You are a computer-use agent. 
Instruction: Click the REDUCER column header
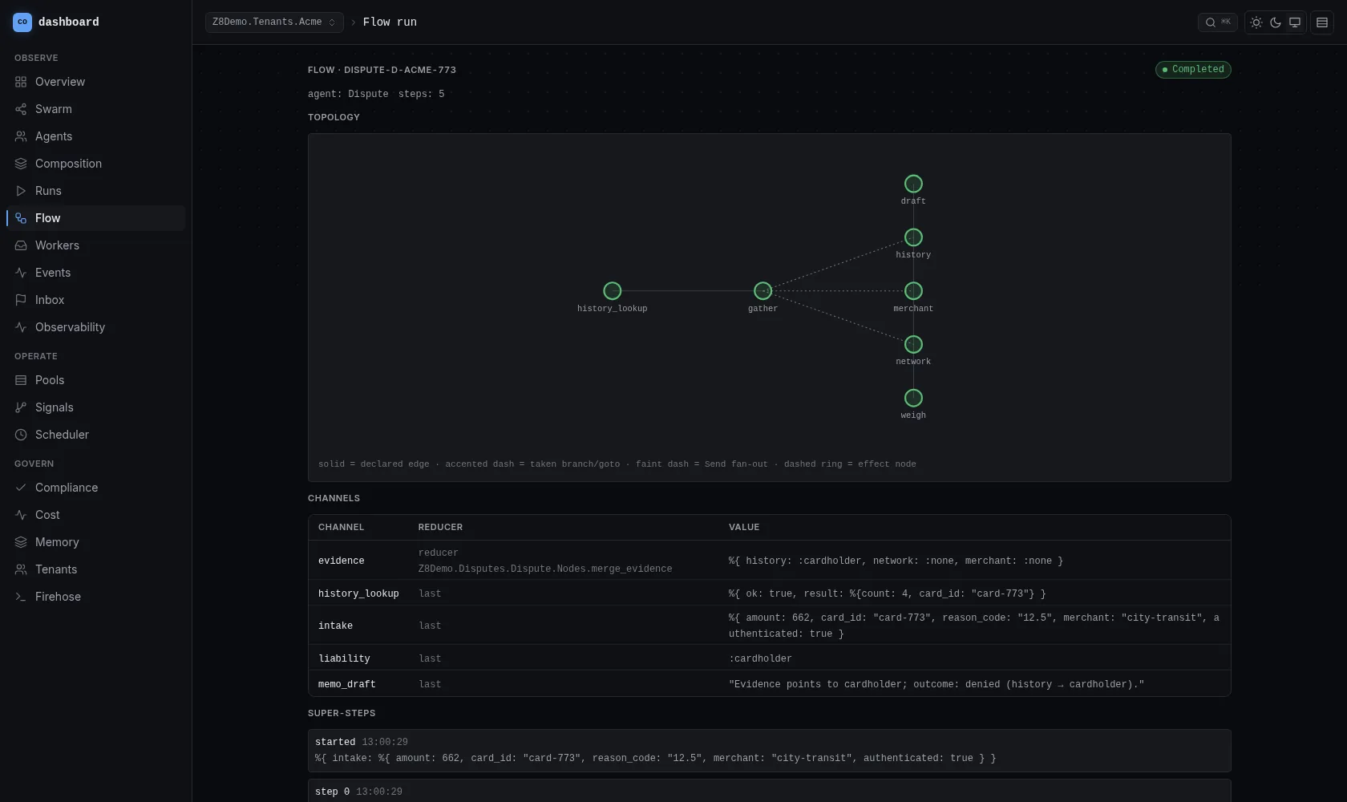440,528
